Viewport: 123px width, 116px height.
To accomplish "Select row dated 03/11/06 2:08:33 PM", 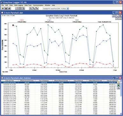I will click(x=61, y=101).
